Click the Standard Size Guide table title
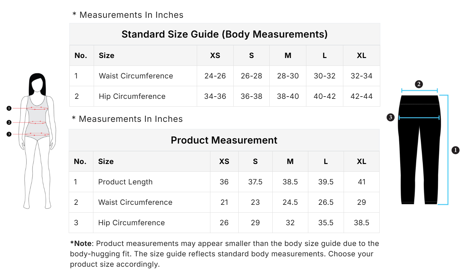Viewport: 472px width, 280px height. (224, 34)
